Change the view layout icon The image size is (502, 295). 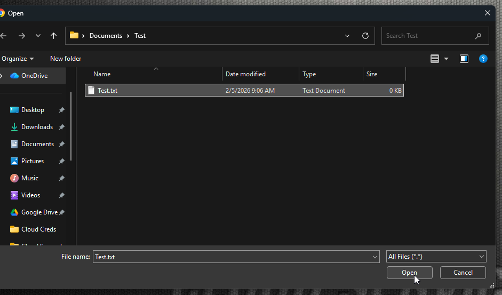click(434, 59)
